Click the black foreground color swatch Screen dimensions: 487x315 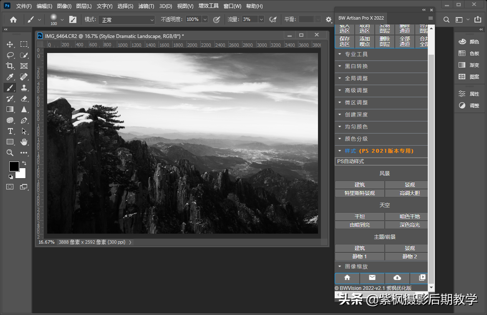coord(14,166)
